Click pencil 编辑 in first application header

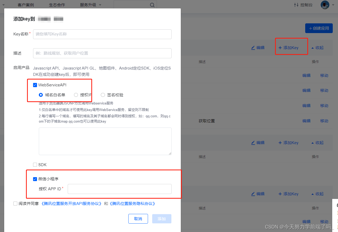[x=258, y=48]
